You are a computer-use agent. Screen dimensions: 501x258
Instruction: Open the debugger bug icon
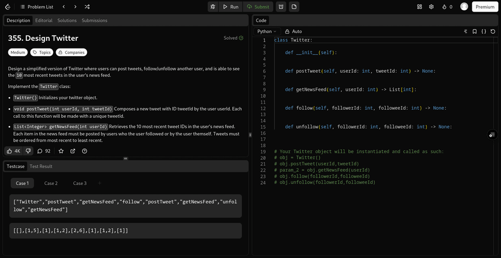213,6
